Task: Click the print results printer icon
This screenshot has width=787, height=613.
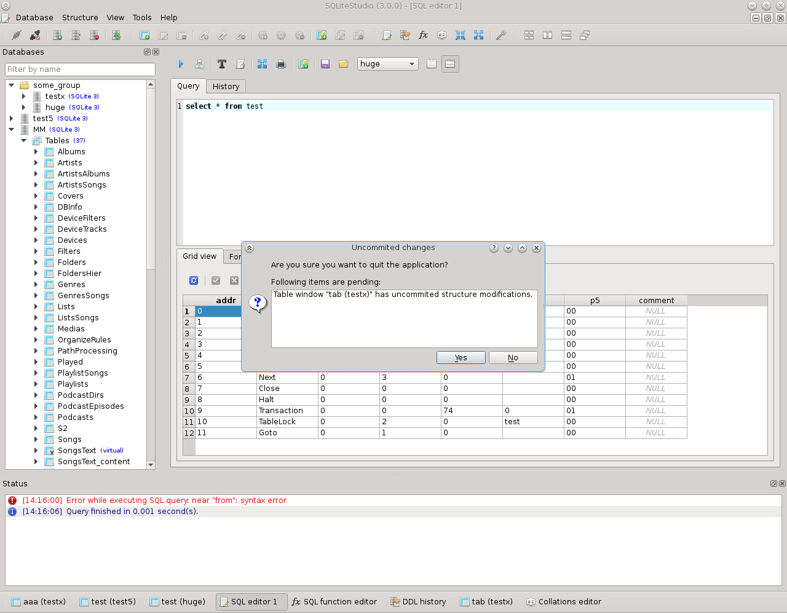Action: pyautogui.click(x=281, y=64)
